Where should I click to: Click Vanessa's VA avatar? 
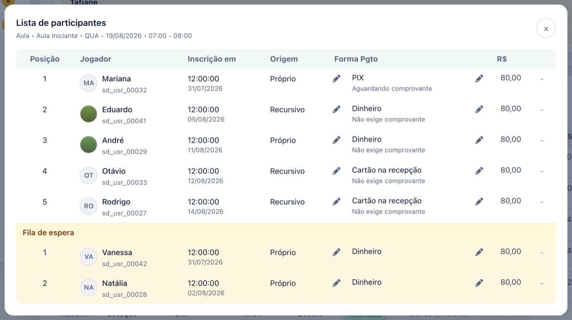pos(89,257)
